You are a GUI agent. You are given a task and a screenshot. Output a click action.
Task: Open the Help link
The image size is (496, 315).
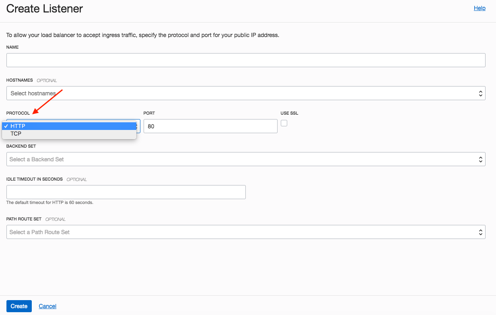[480, 8]
